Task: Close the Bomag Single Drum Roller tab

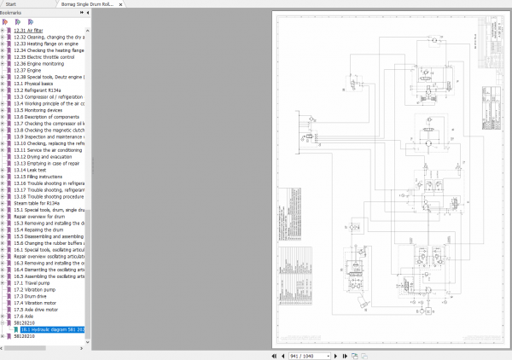Action: [x=120, y=4]
